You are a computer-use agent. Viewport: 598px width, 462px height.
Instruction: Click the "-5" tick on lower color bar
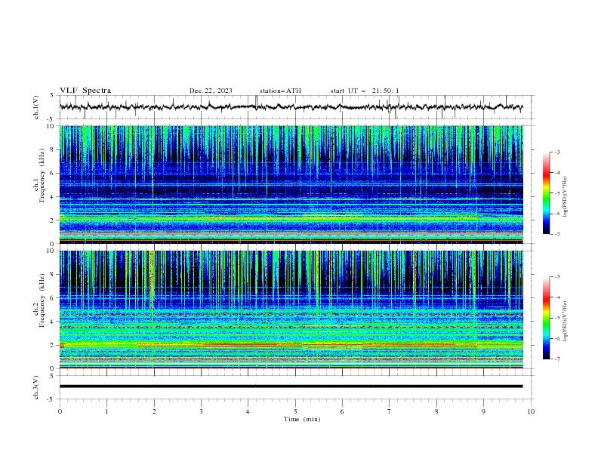pyautogui.click(x=556, y=318)
